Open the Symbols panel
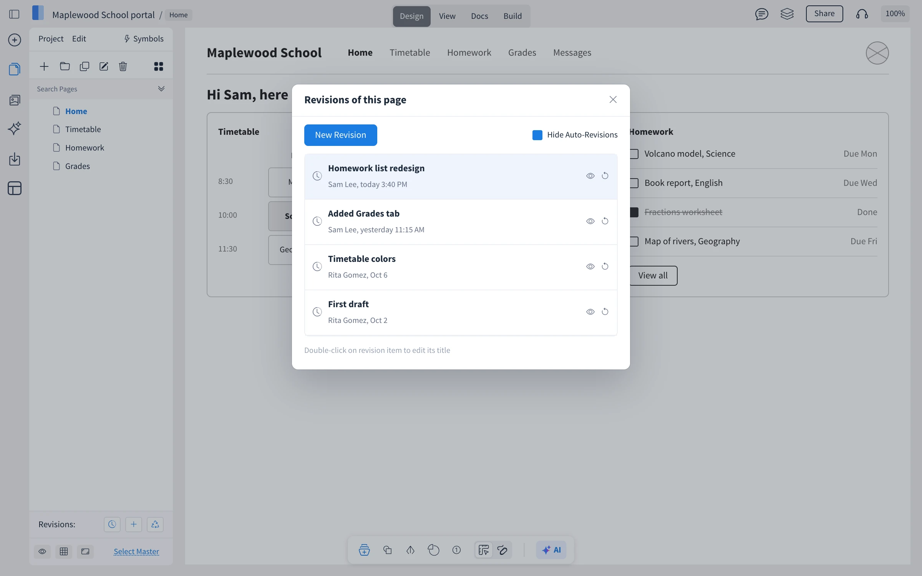This screenshot has width=922, height=576. 144,39
